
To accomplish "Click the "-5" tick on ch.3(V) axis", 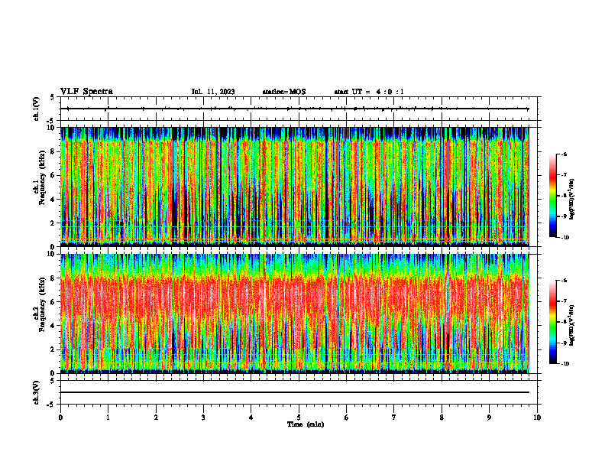I will coord(52,405).
